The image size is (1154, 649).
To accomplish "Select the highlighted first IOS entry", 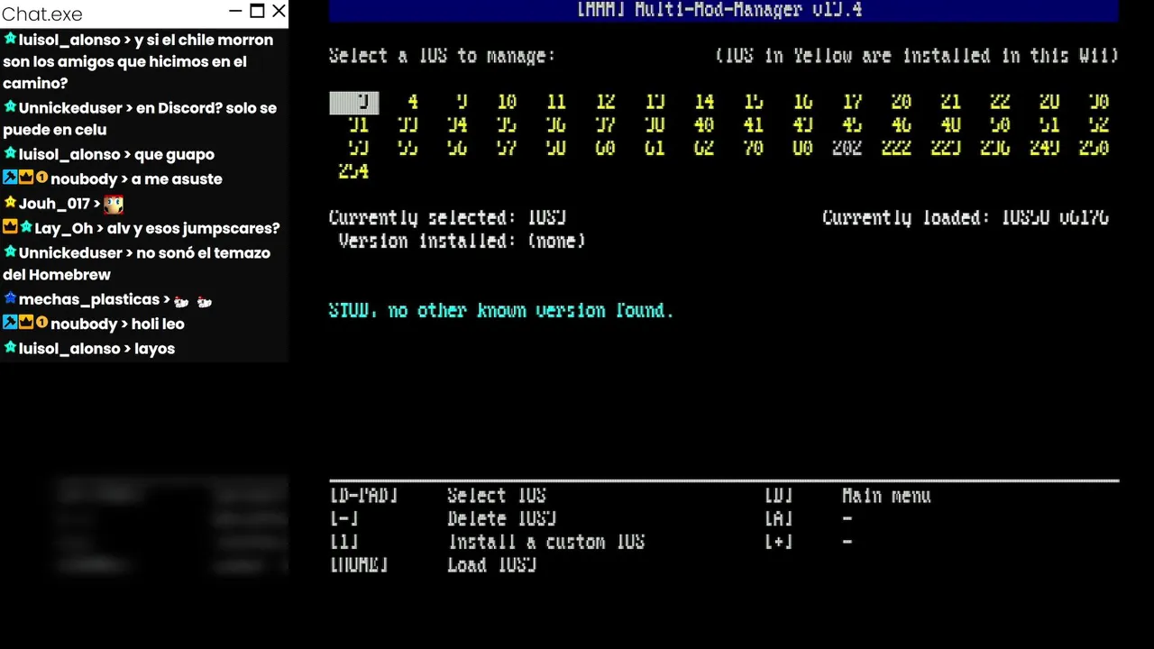I will tap(354, 103).
